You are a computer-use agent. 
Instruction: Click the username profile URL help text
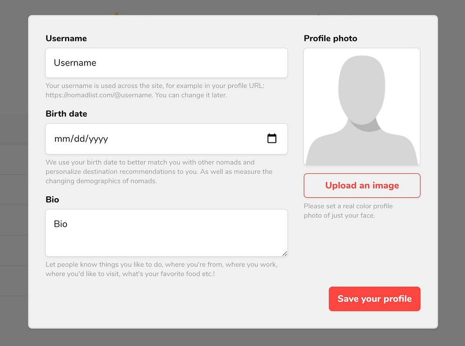(x=155, y=90)
